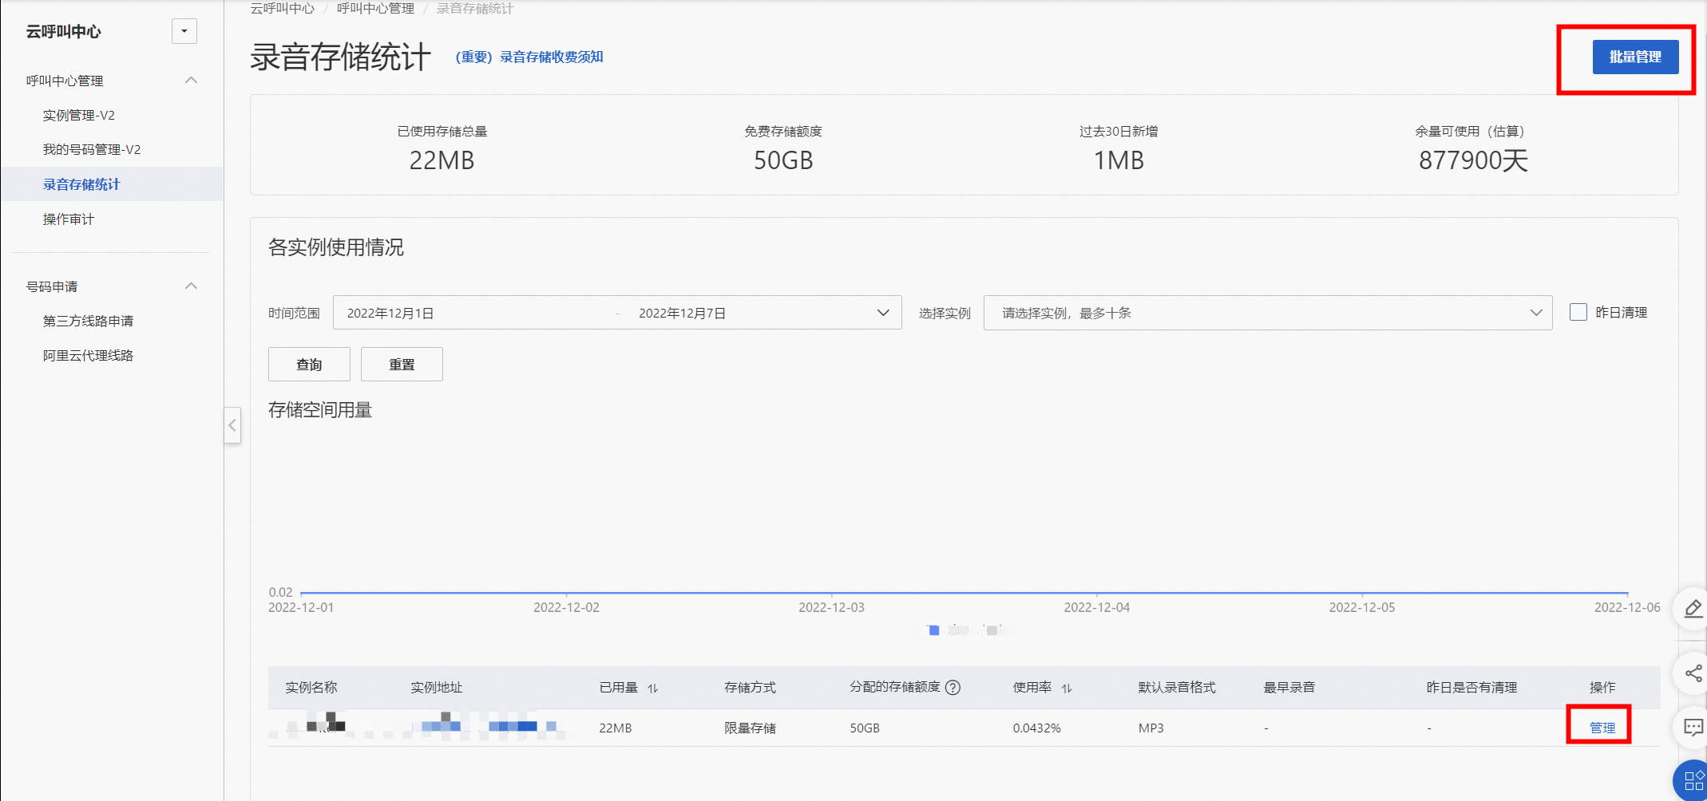
Task: Collapse the 号码申请 sidebar section
Action: (191, 286)
